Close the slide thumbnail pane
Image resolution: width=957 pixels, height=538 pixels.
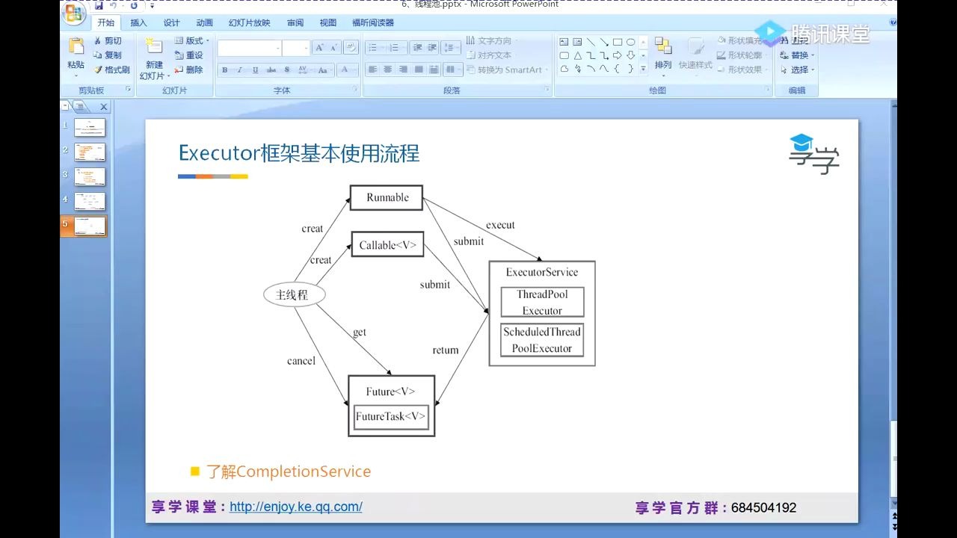(x=104, y=107)
